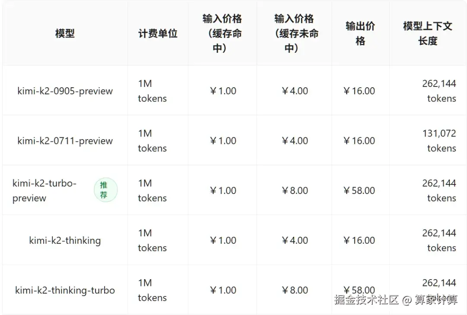Image resolution: width=467 pixels, height=315 pixels.
Task: Select the kimi-k2-0905-preview model name
Action: tap(65, 91)
